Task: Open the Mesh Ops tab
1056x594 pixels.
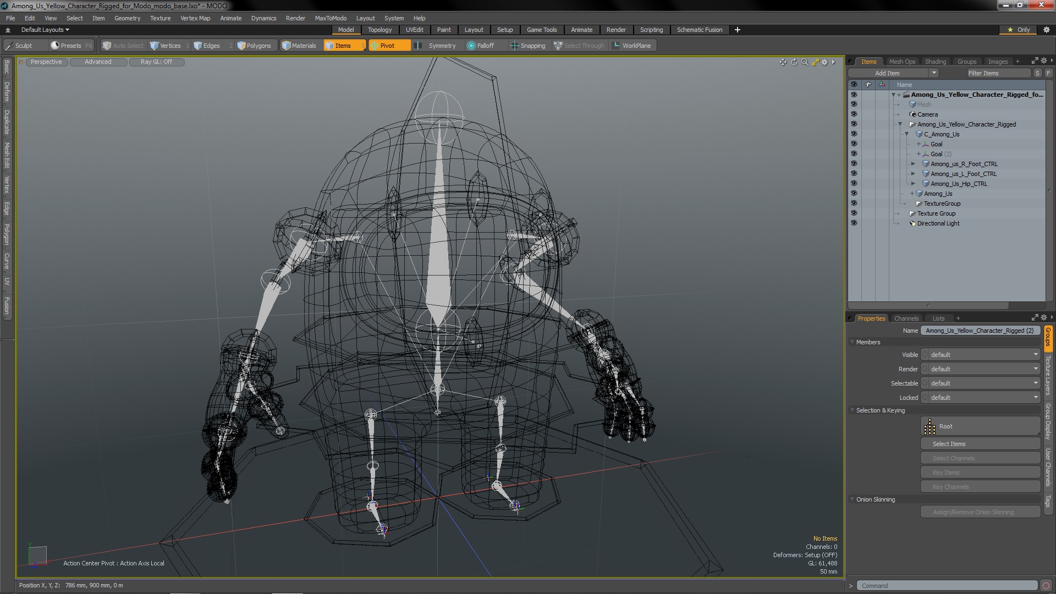Action: point(902,62)
